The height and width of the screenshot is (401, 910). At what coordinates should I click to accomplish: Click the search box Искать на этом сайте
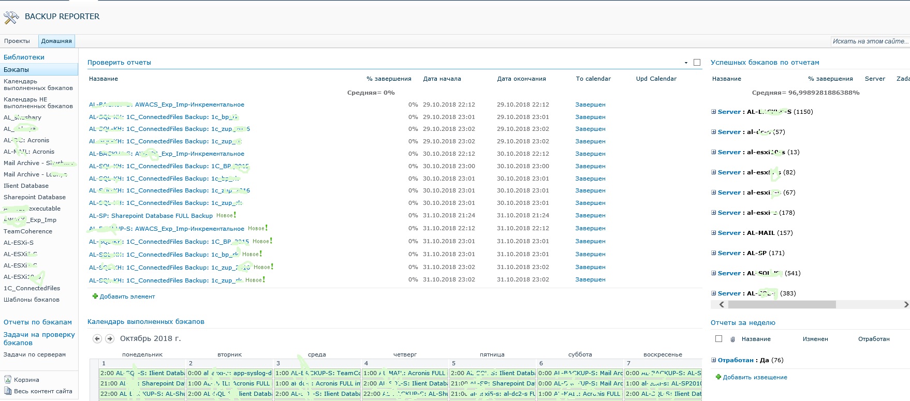pos(870,41)
